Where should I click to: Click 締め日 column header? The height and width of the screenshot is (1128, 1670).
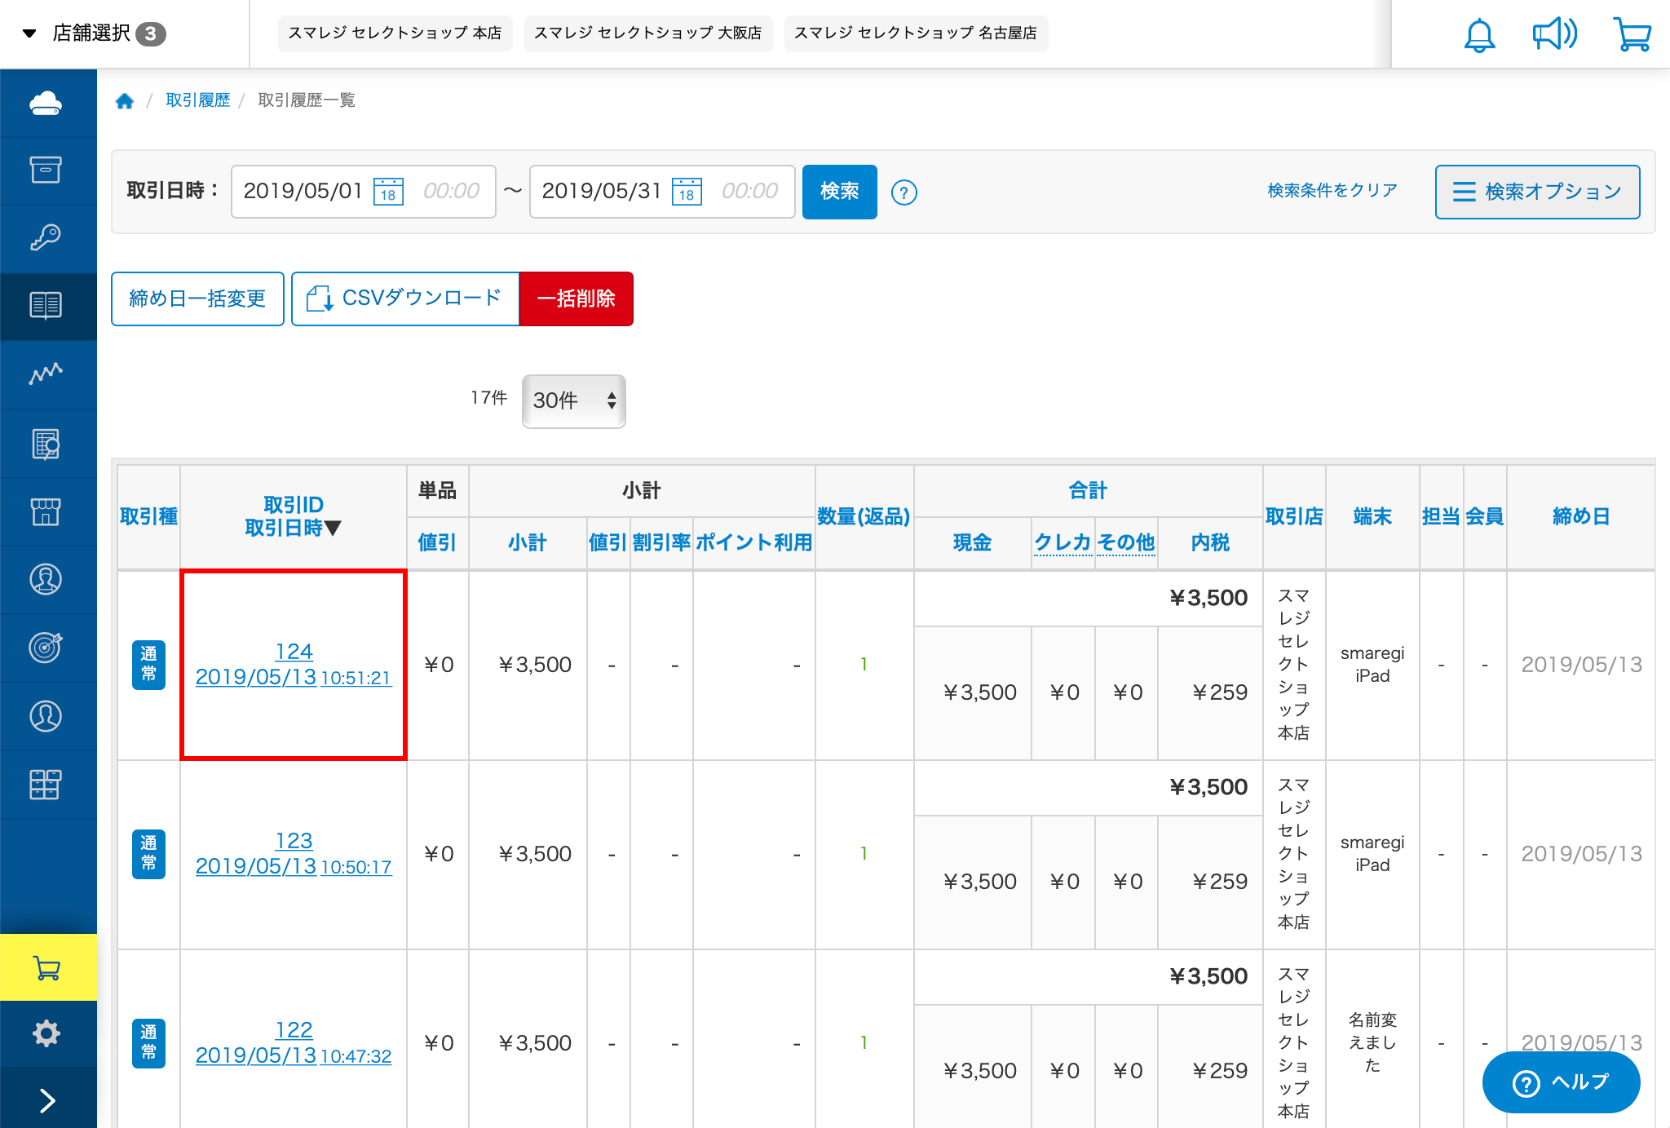tap(1580, 516)
